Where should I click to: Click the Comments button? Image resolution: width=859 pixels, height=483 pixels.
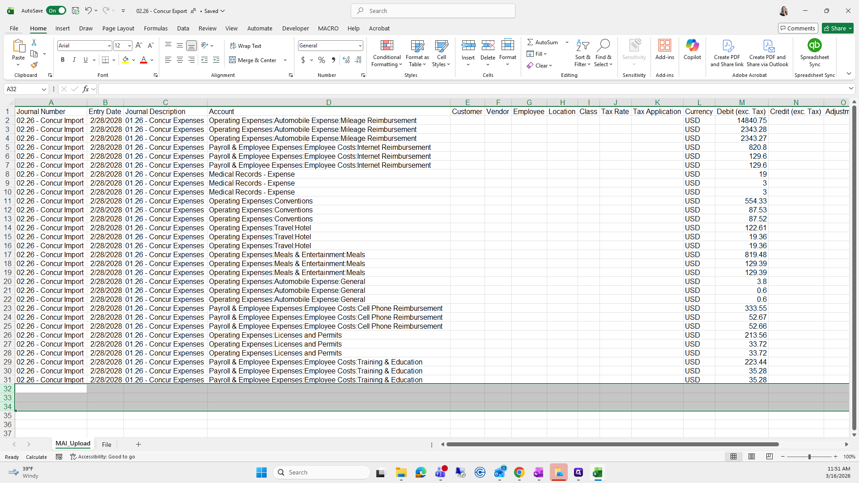(798, 28)
